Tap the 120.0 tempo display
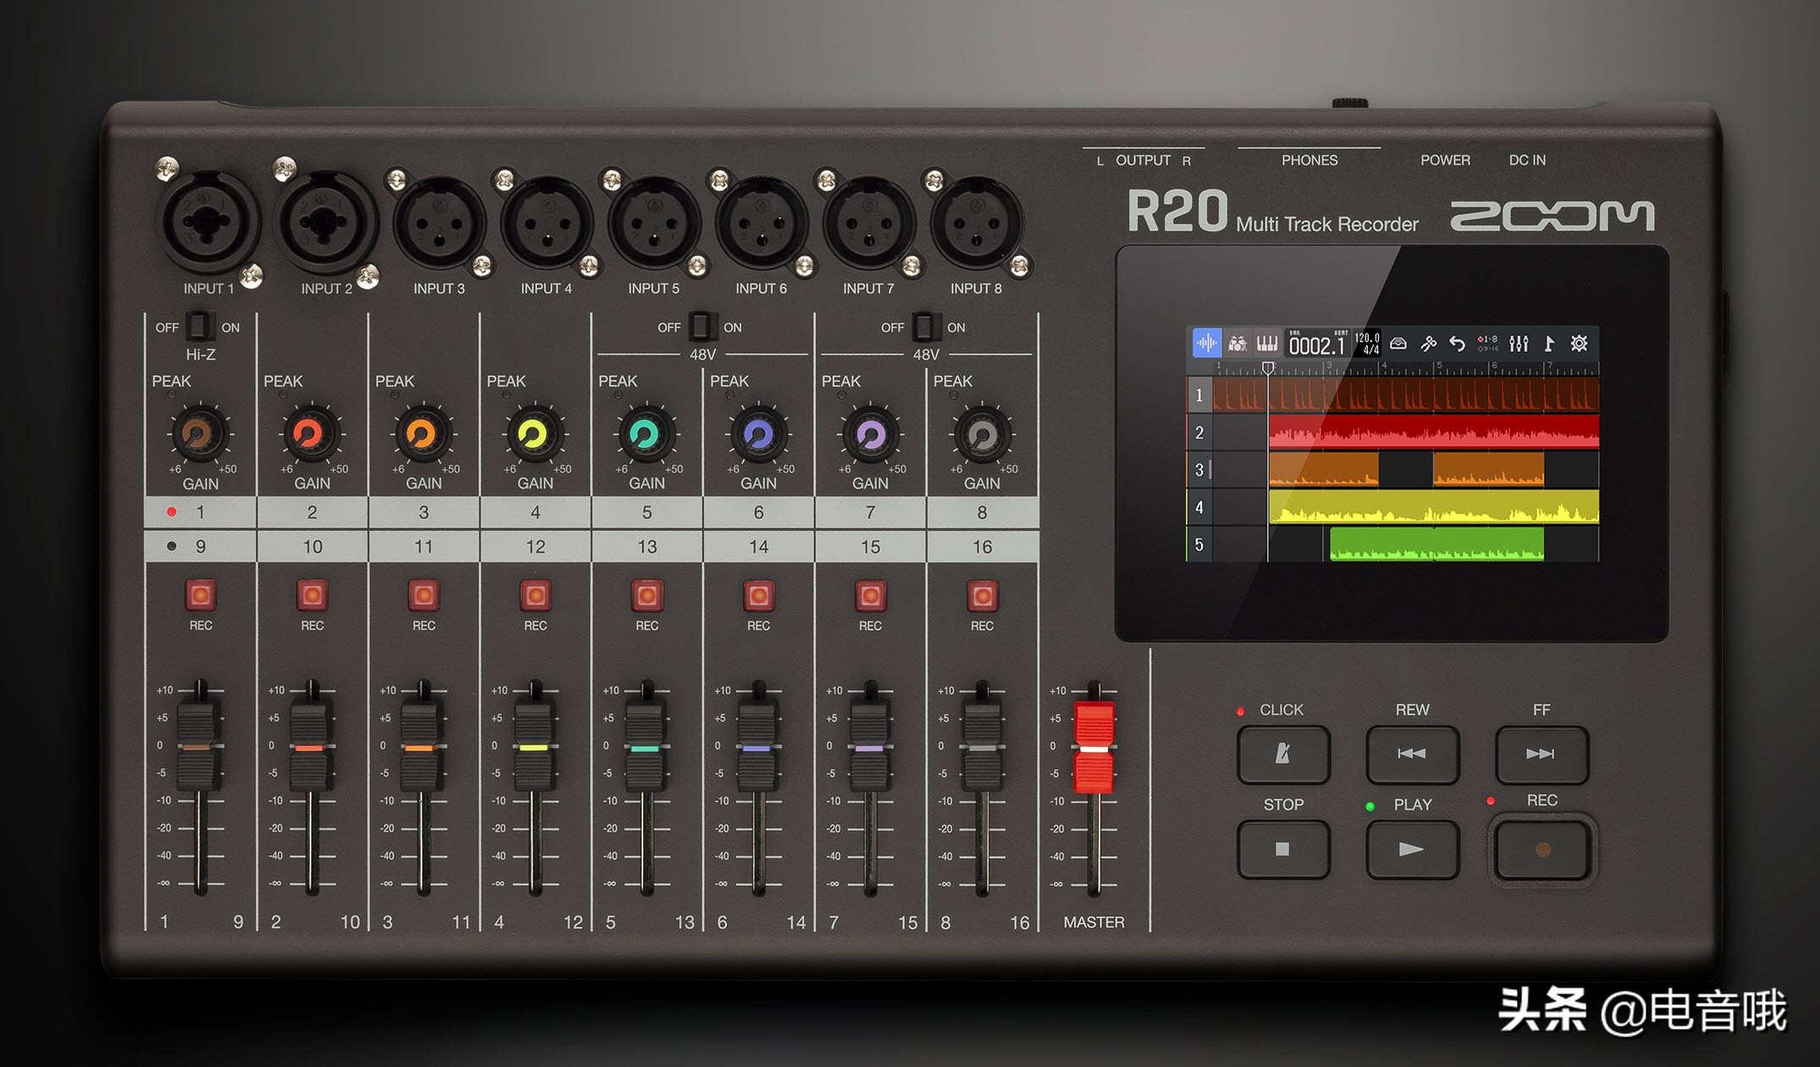 [1367, 343]
